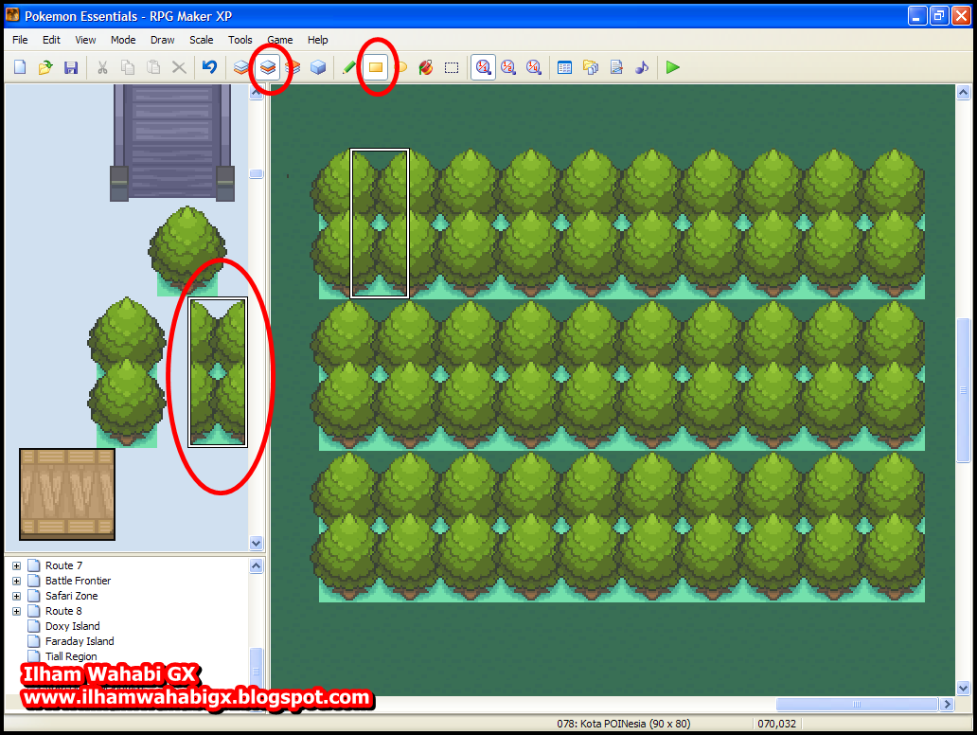The image size is (977, 735).
Task: Click the map editor vertical scrollbar thumb
Action: (x=964, y=390)
